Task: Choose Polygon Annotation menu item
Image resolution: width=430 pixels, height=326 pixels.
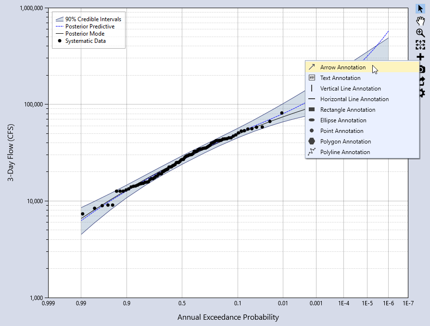Action: (x=345, y=142)
